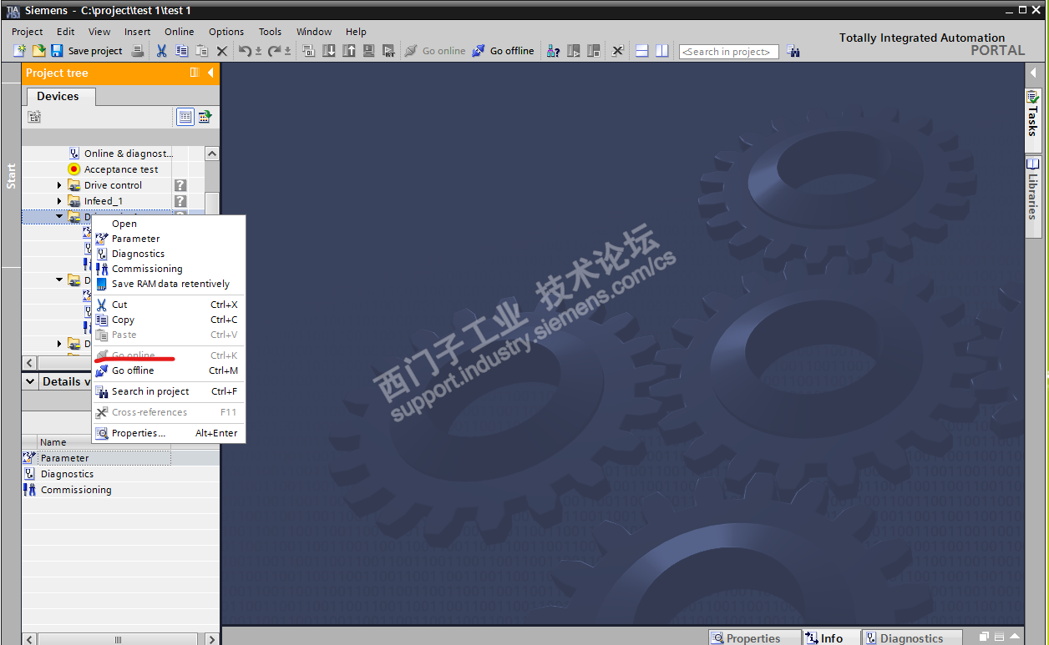
Task: Click the binoculars search icon
Action: pyautogui.click(x=793, y=51)
